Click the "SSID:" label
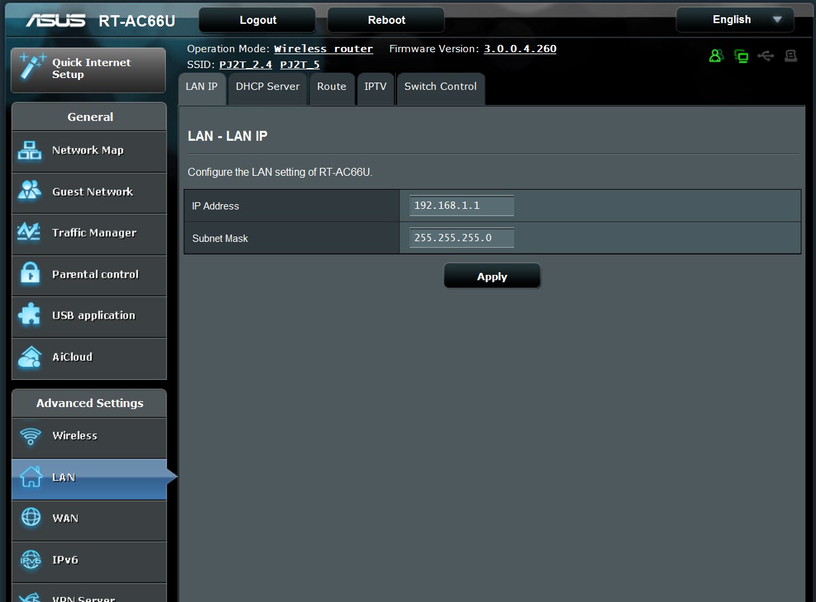 202,65
